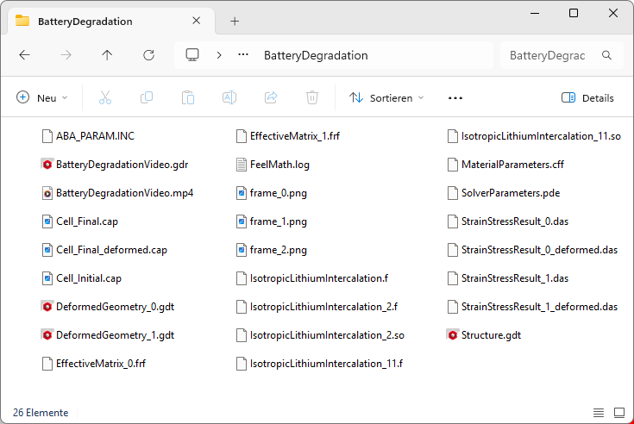
Task: Select StrainStressResult_1_deformed.das file
Action: click(532, 307)
